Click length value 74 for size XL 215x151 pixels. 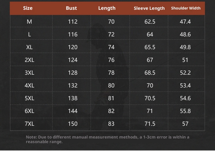point(111,47)
